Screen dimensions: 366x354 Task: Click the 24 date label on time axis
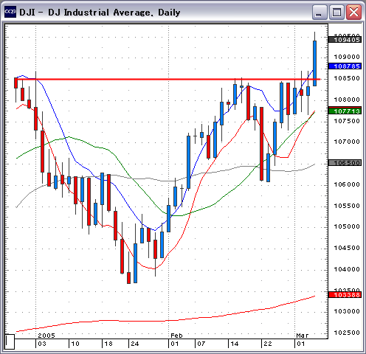tap(135, 344)
